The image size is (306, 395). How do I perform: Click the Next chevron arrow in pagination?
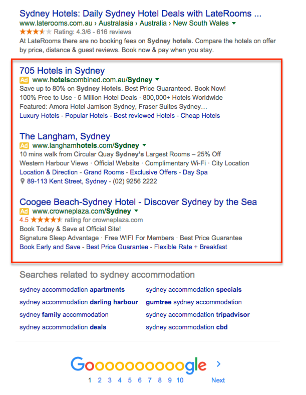(218, 364)
